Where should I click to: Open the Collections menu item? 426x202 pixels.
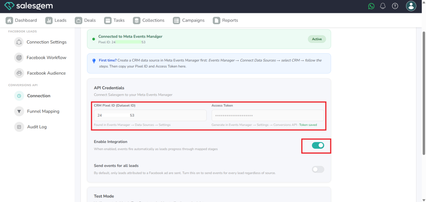pyautogui.click(x=149, y=20)
